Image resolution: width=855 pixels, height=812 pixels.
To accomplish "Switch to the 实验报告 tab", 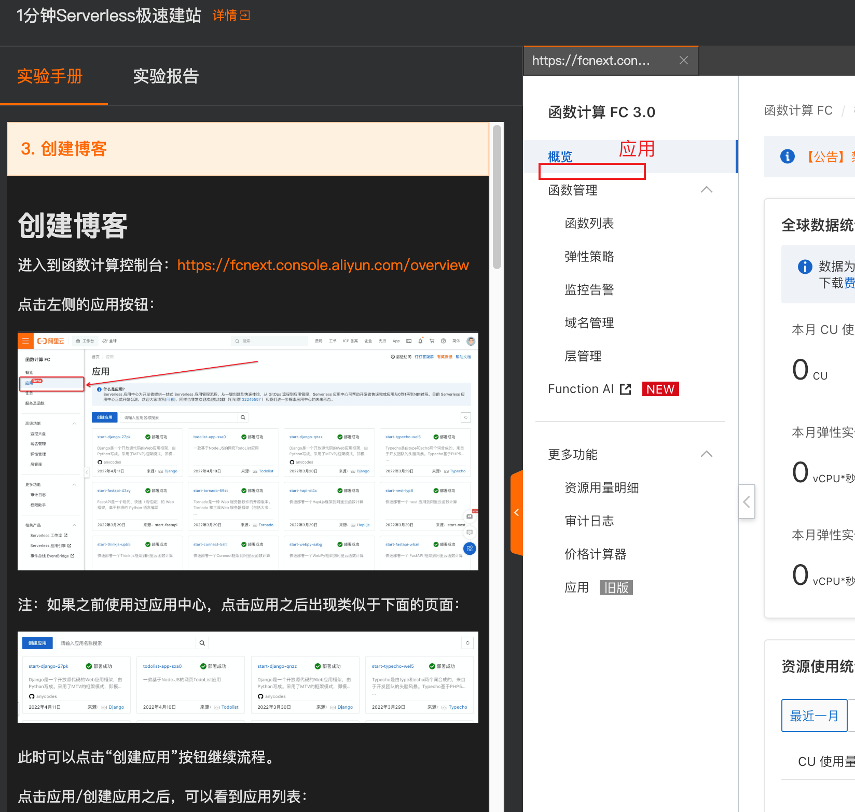I will (166, 76).
